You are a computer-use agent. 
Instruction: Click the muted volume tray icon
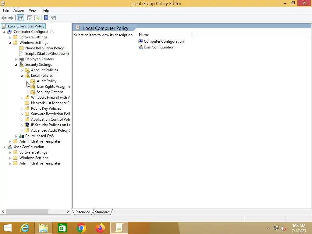[x=283, y=228]
